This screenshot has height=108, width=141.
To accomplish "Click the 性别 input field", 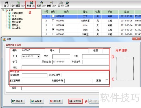I will 106,51.
